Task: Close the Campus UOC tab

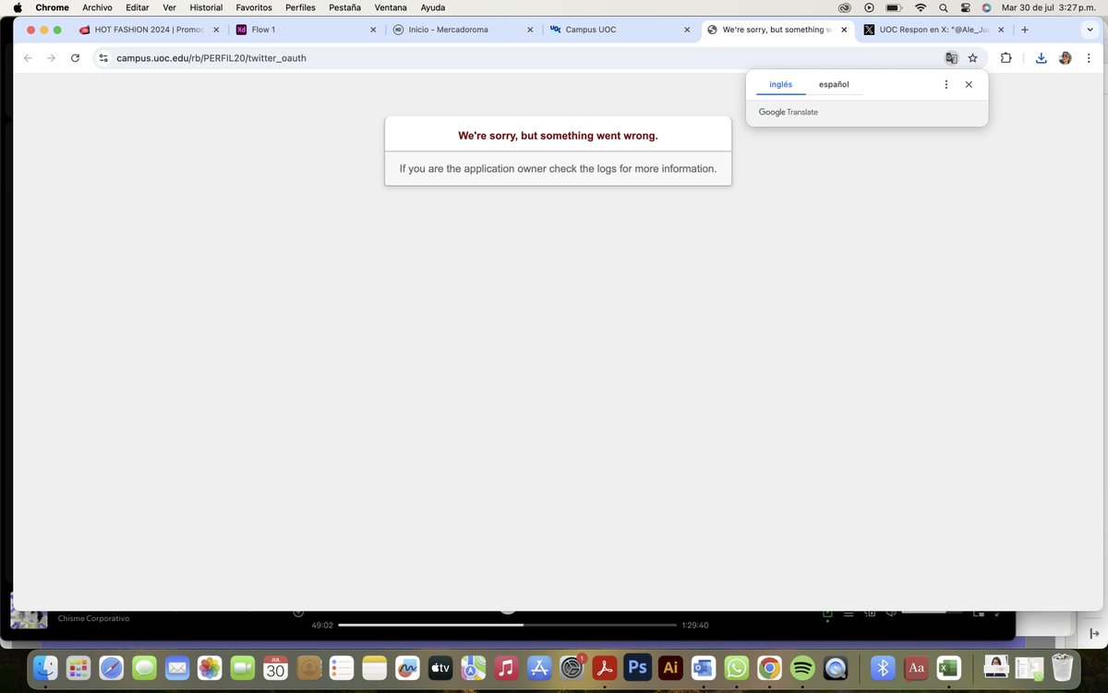Action: pyautogui.click(x=687, y=30)
